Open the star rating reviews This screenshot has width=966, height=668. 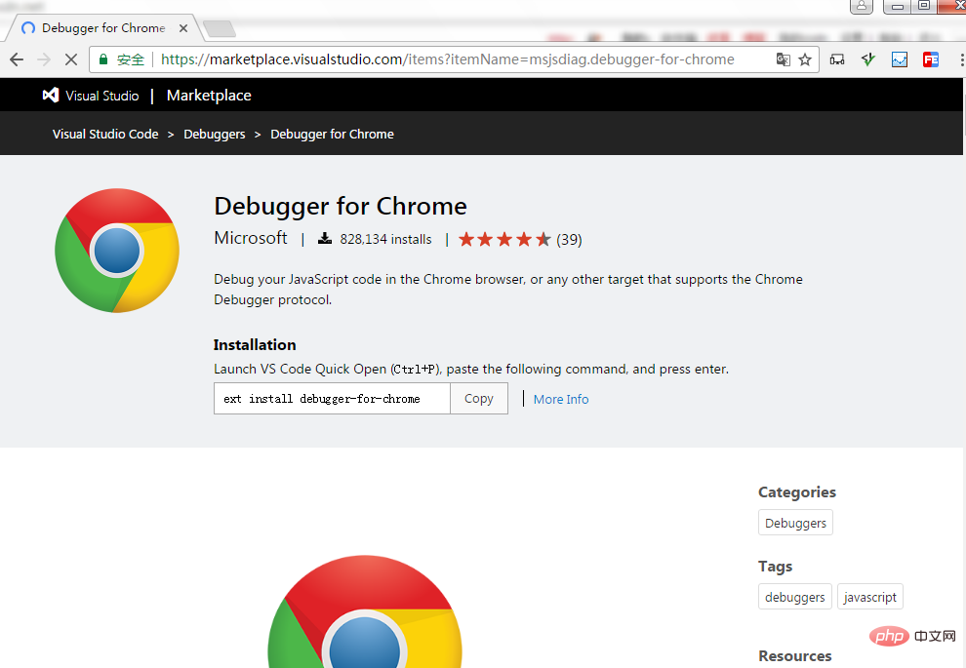[519, 239]
